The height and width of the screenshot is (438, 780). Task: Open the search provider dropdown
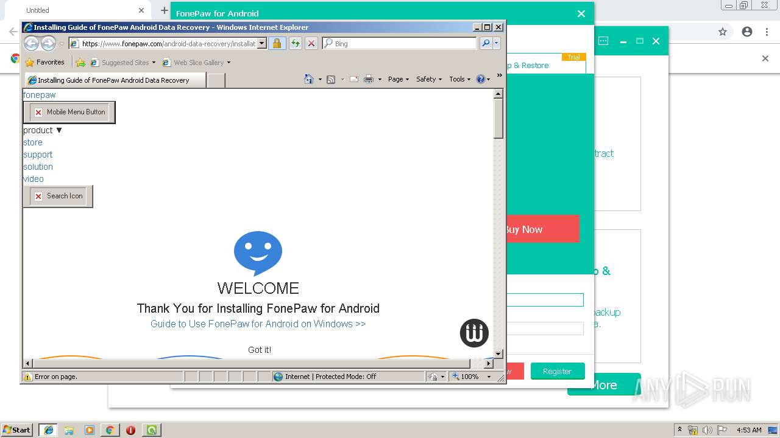tap(497, 43)
